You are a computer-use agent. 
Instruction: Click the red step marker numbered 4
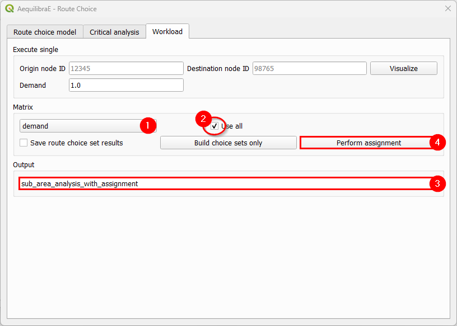[x=438, y=143]
